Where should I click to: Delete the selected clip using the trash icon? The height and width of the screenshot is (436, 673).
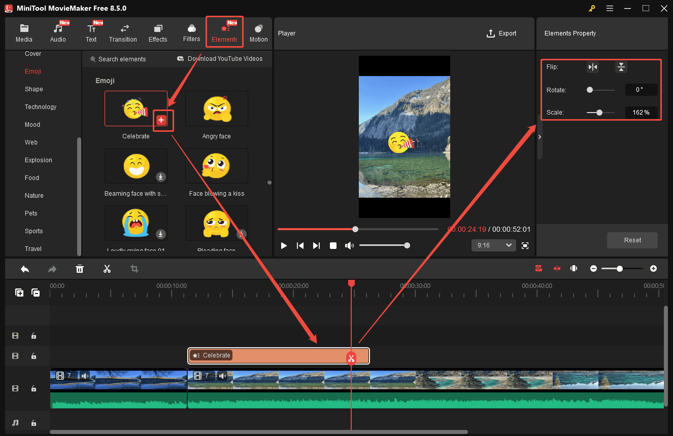80,268
